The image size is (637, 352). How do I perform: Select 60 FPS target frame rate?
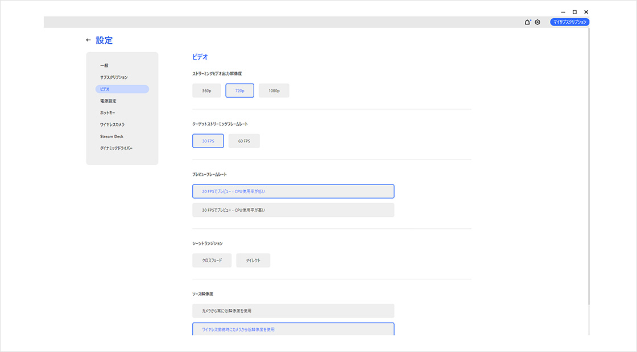point(244,141)
